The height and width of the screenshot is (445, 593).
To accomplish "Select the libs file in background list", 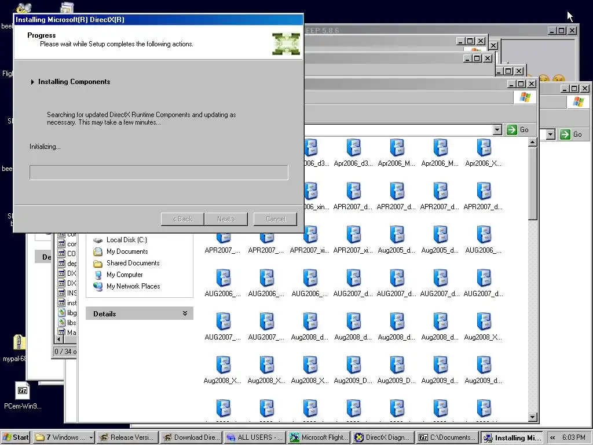I will (67, 322).
